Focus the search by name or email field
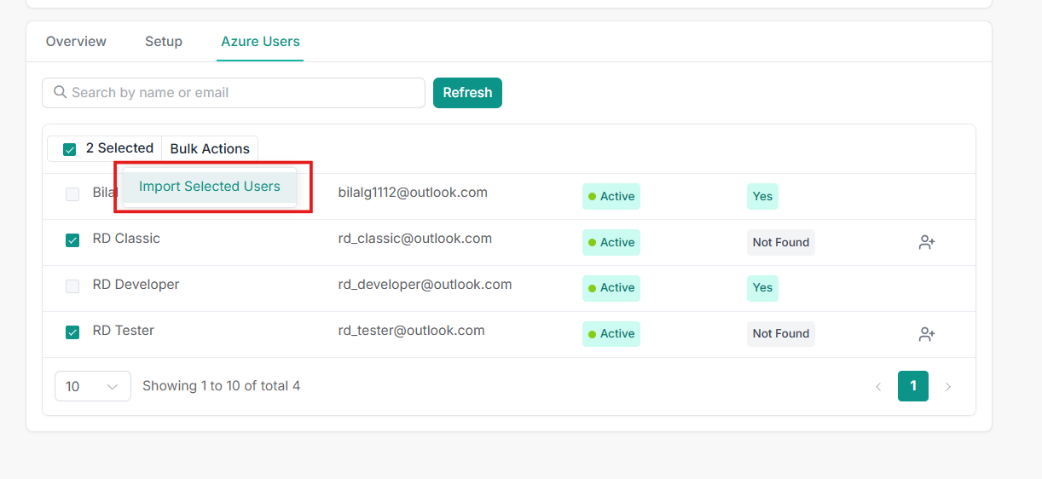The image size is (1042, 479). click(243, 93)
